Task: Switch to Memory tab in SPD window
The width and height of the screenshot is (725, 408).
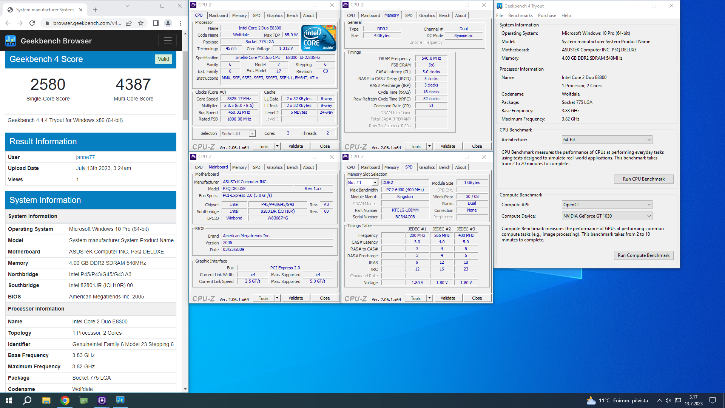Action: [x=391, y=167]
